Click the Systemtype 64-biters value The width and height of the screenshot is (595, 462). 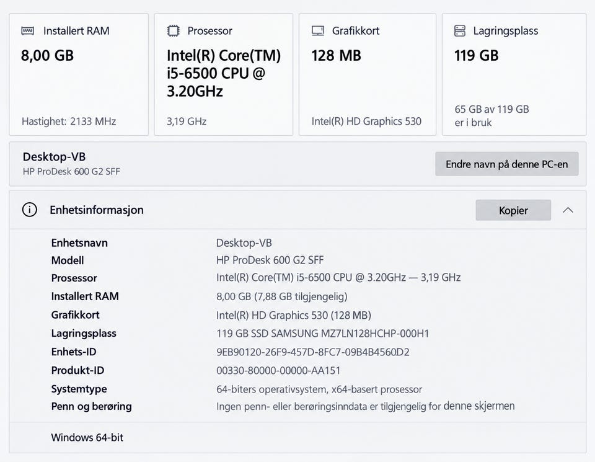point(319,389)
